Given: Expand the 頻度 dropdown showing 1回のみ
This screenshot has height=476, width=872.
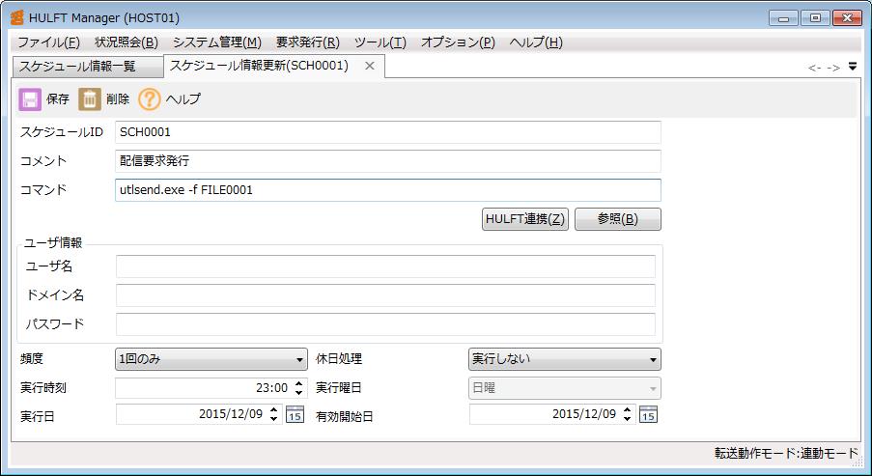Looking at the screenshot, I should (211, 359).
